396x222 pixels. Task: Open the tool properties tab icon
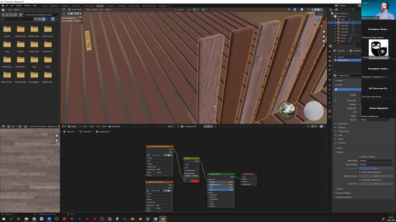(x=330, y=52)
